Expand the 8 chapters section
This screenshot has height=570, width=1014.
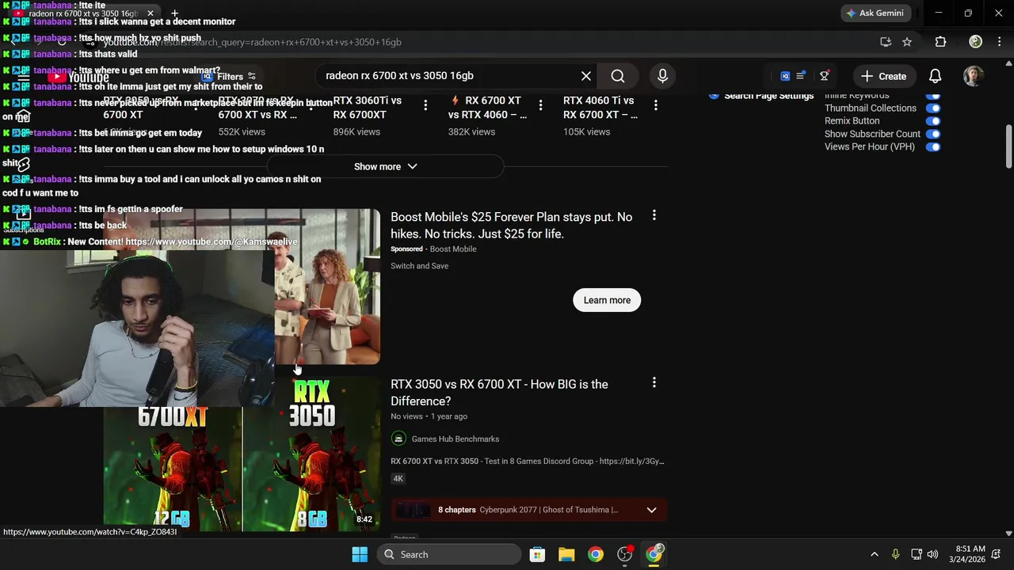click(651, 510)
